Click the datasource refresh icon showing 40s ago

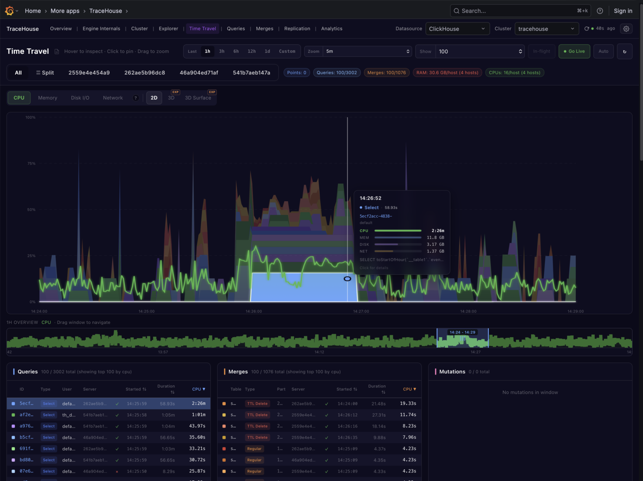(587, 28)
